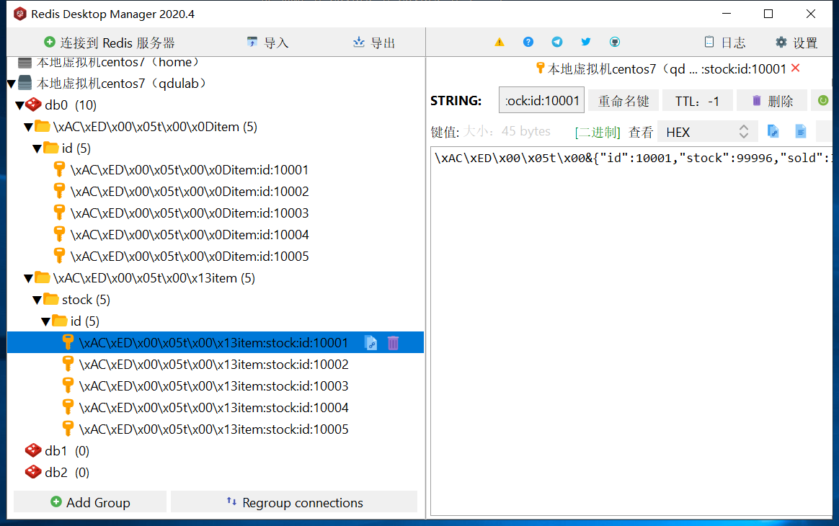
Task: Click the Delete (删除) key button
Action: click(x=772, y=101)
